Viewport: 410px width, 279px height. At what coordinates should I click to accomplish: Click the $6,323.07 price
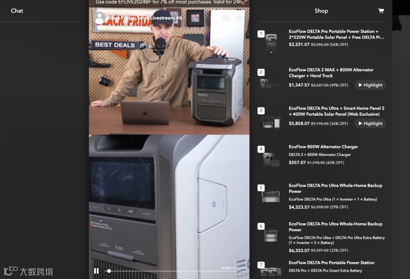coord(299,251)
